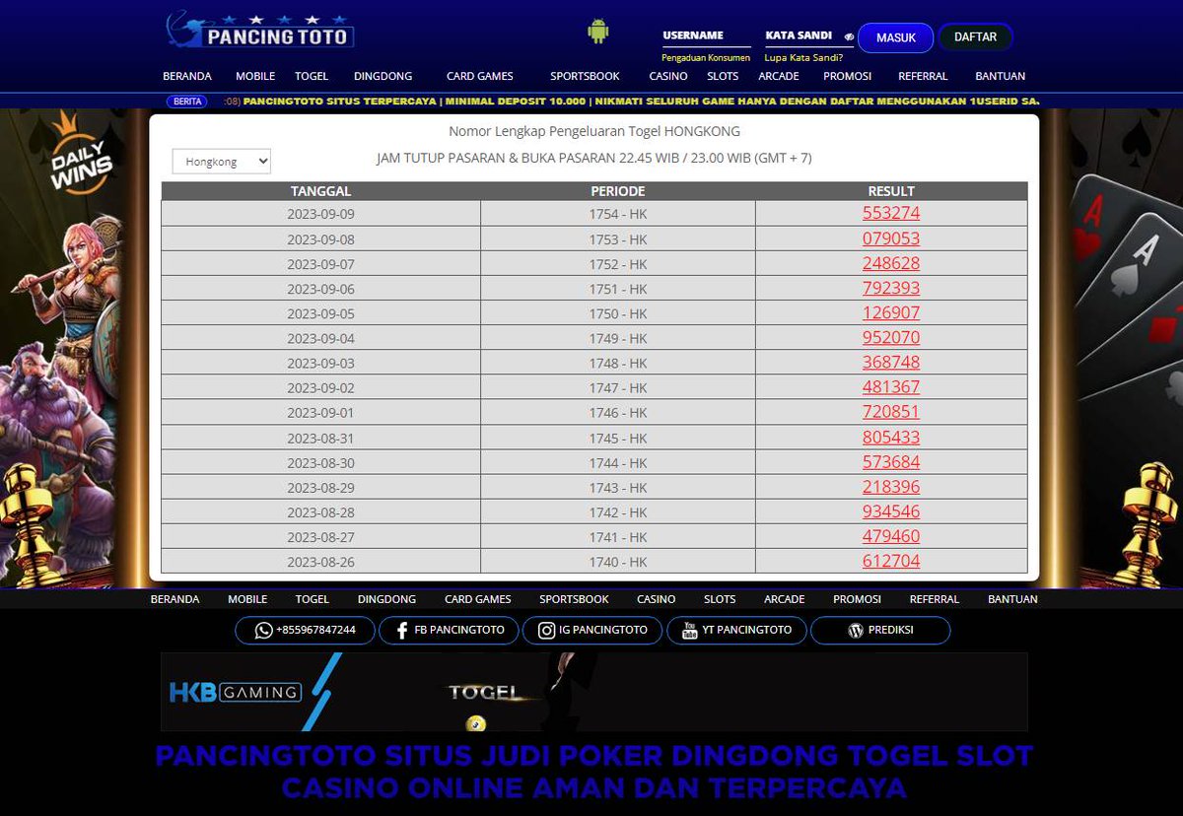
Task: Open result 573684 for period 1744
Action: (891, 462)
